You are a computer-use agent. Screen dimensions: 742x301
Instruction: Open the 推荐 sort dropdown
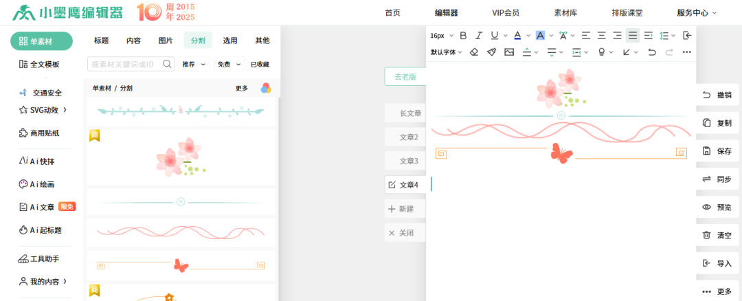pos(194,64)
